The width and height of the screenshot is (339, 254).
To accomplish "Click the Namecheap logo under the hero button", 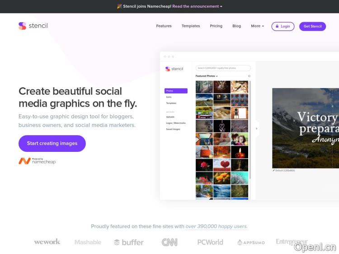I will pos(37,161).
